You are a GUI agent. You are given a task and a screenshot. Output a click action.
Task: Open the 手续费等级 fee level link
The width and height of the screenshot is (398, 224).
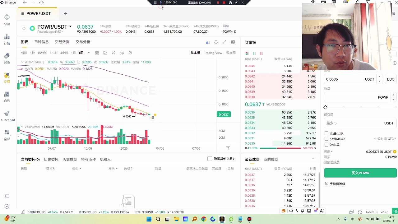coord(337,184)
